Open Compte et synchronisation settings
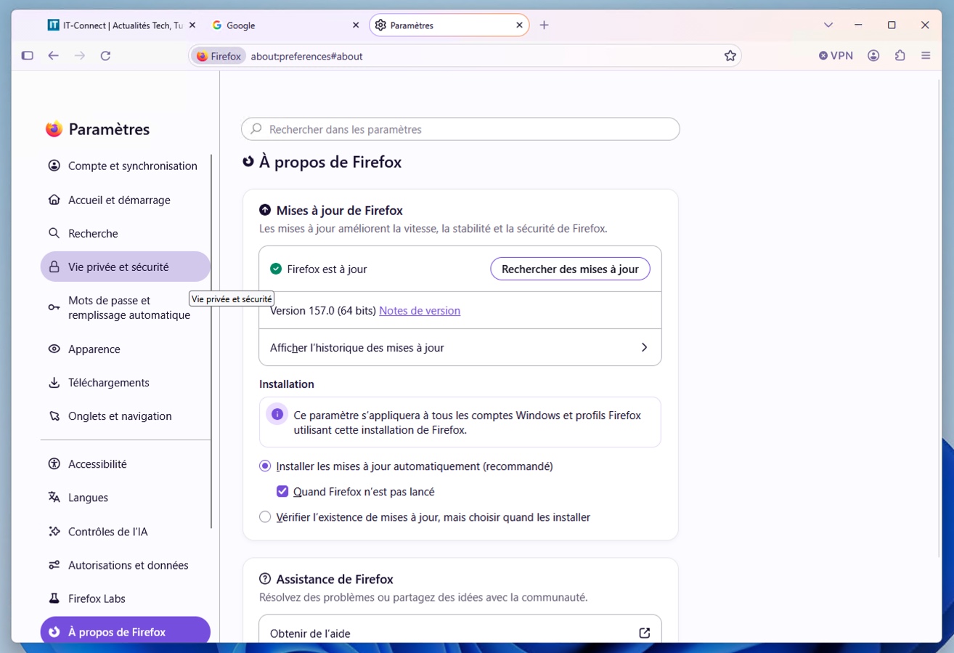This screenshot has width=954, height=653. [x=125, y=166]
